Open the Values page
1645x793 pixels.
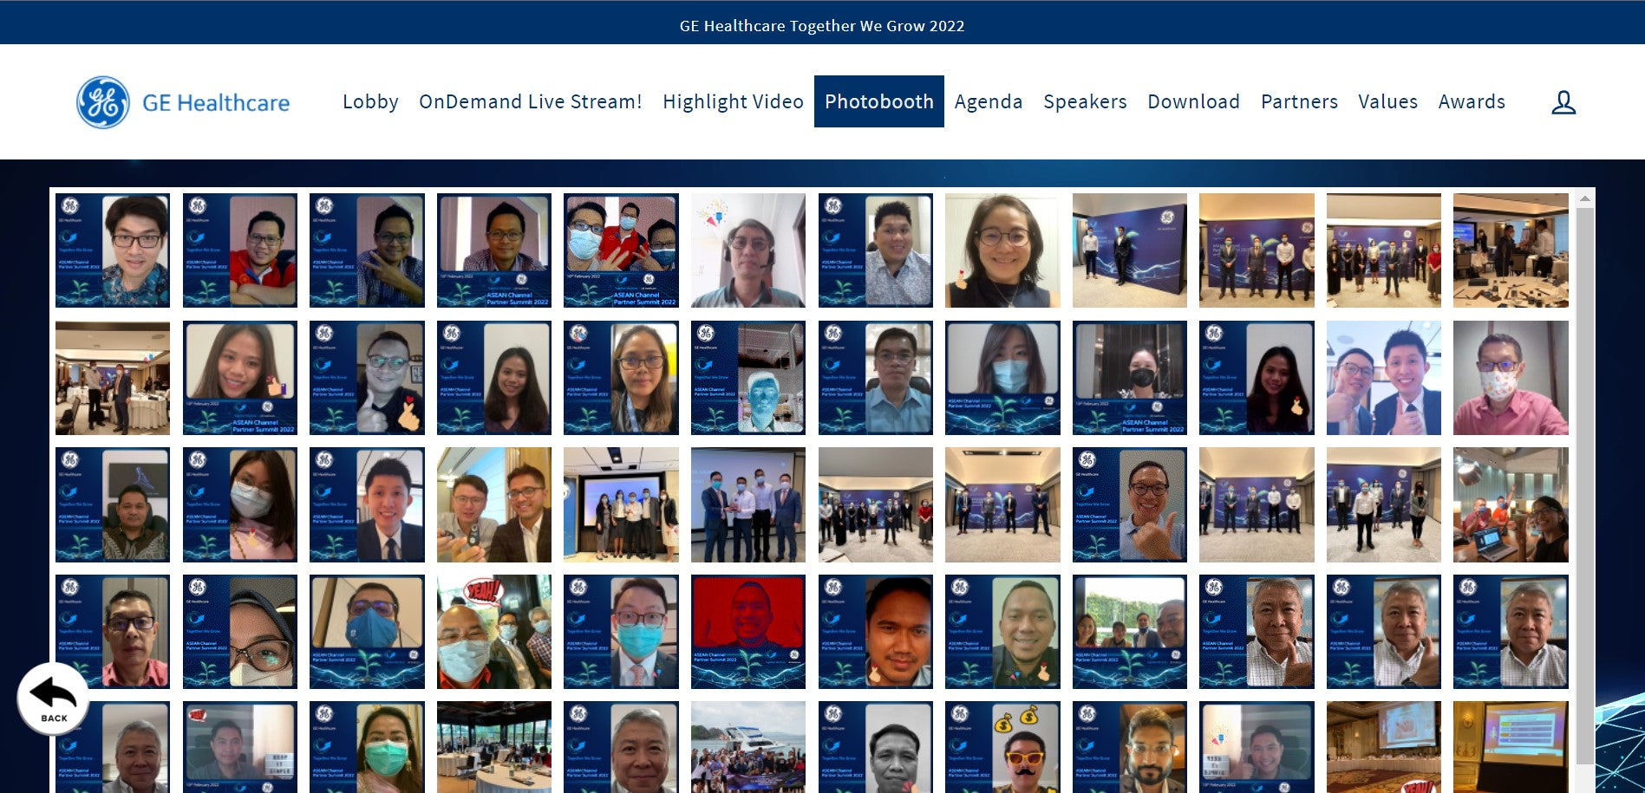[x=1387, y=102]
